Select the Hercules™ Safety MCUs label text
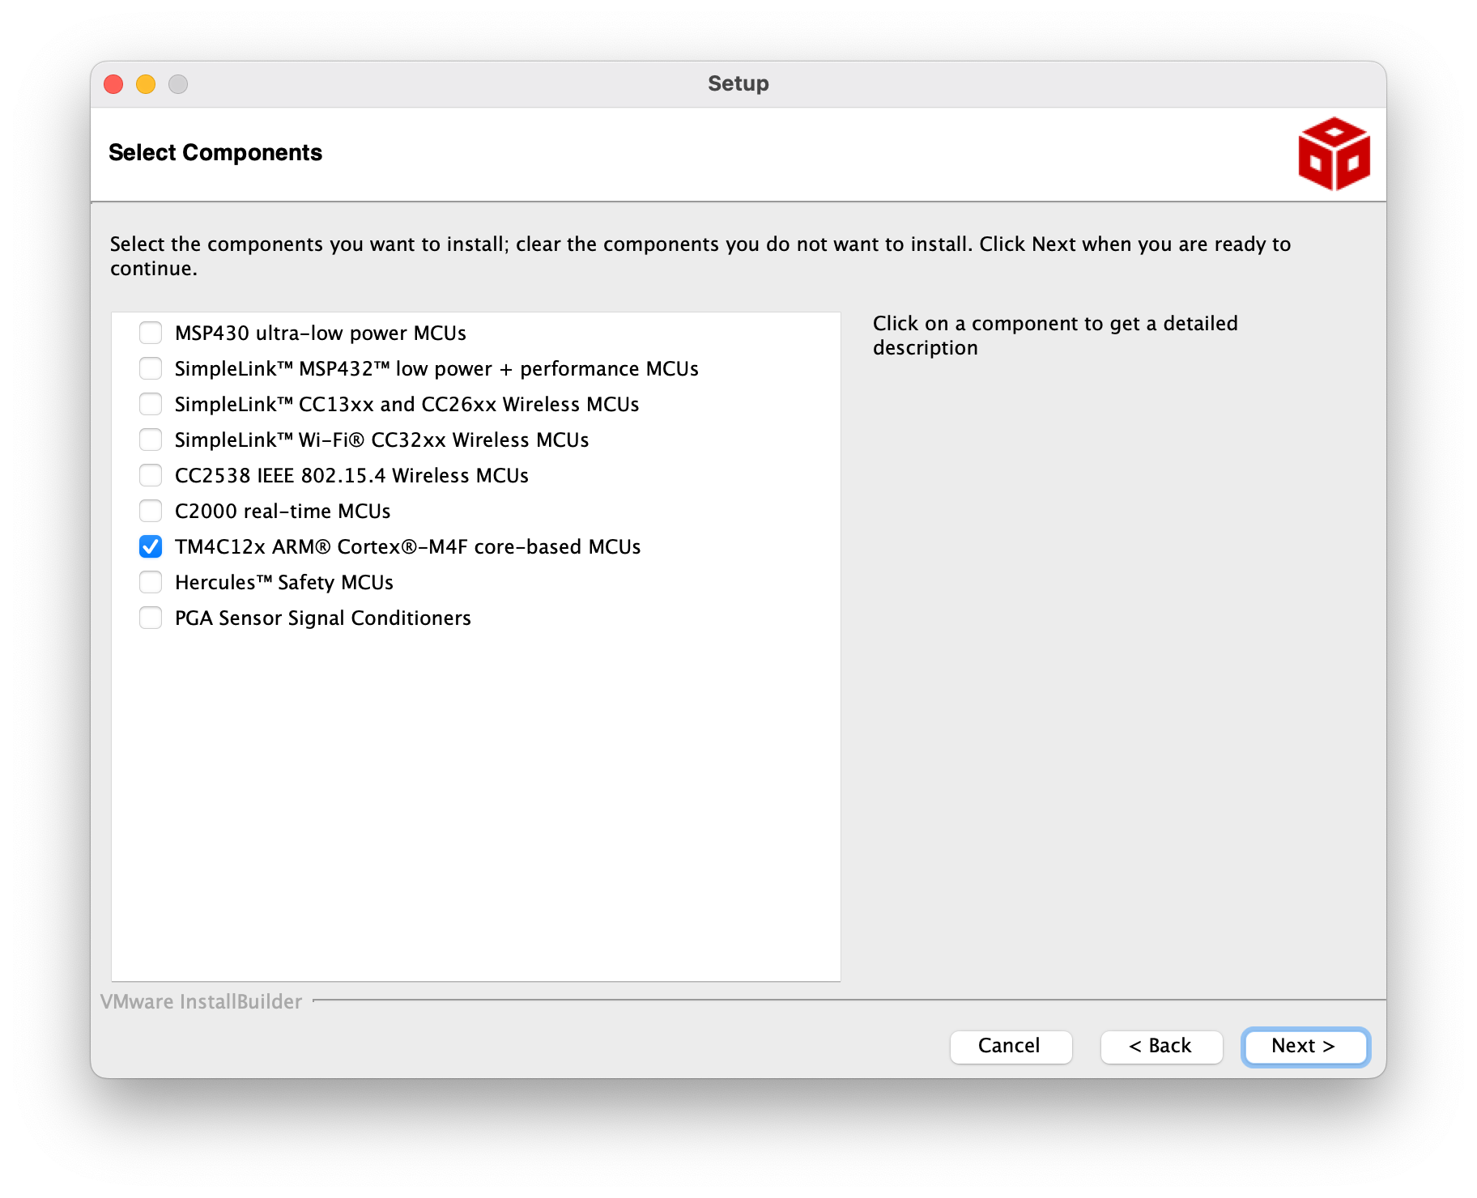The image size is (1477, 1198). tap(283, 582)
